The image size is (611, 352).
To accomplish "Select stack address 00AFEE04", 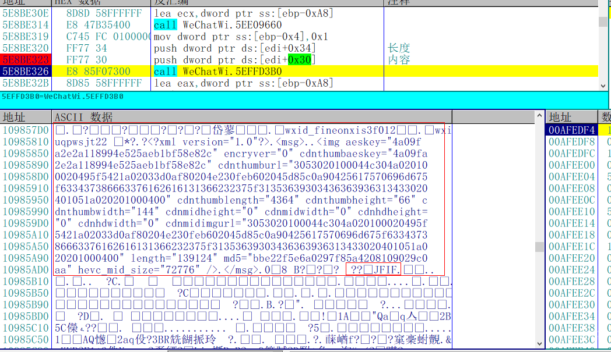I will pos(571,177).
